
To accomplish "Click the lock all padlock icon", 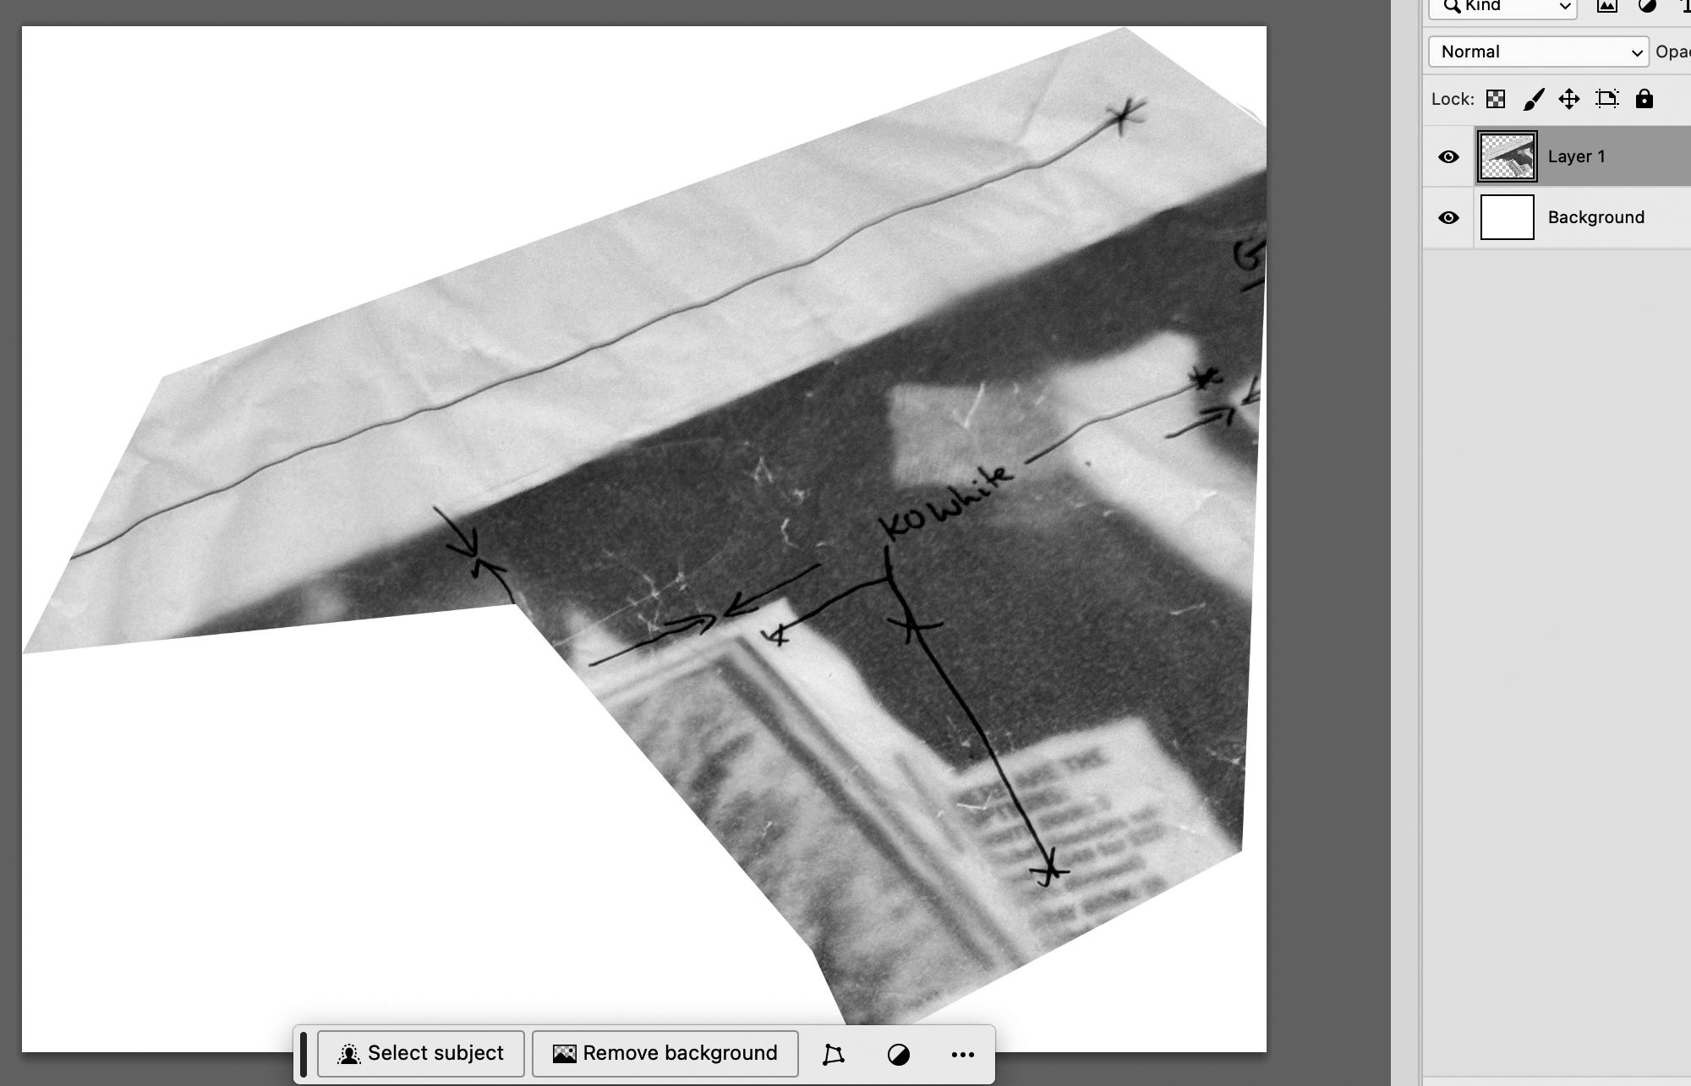I will click(1644, 99).
